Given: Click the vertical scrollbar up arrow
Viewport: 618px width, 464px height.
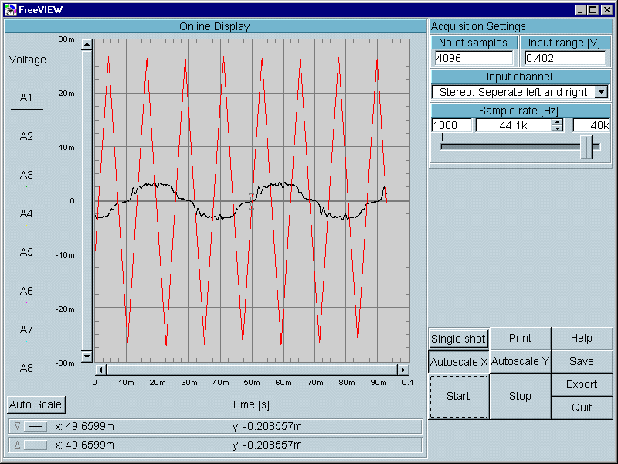Looking at the screenshot, I should point(87,44).
